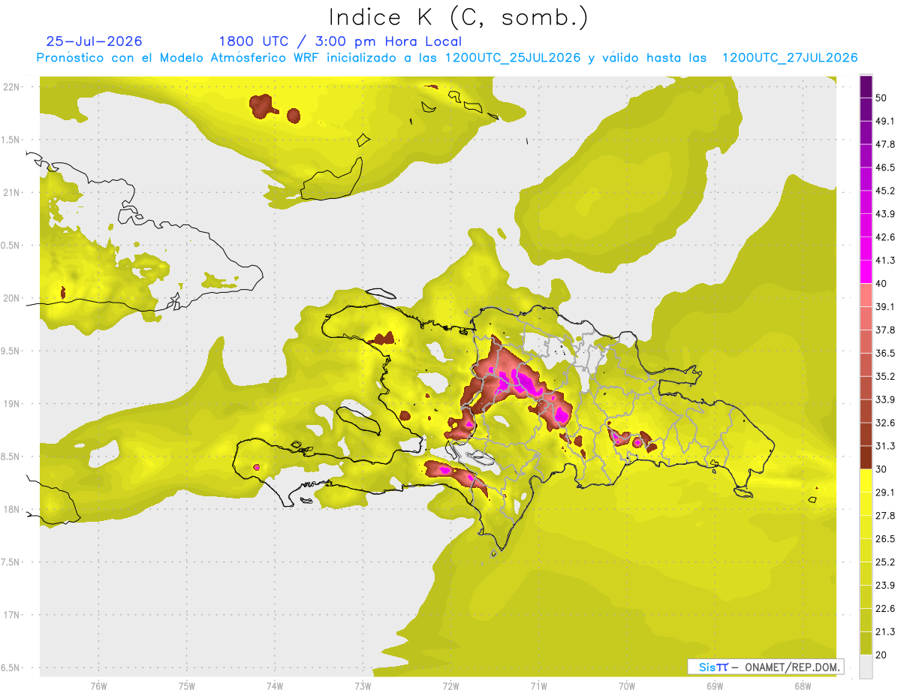Click the "75W" longitude label
Image resolution: width=901 pixels, height=696 pixels.
(x=187, y=686)
